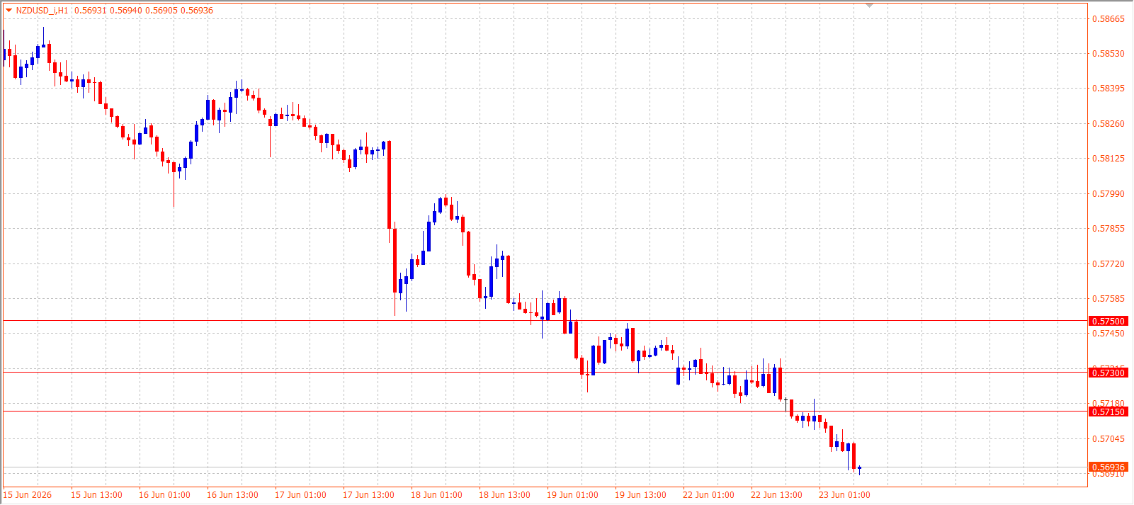This screenshot has width=1134, height=505.
Task: Click price scale label 0.58125
Action: tap(1109, 159)
